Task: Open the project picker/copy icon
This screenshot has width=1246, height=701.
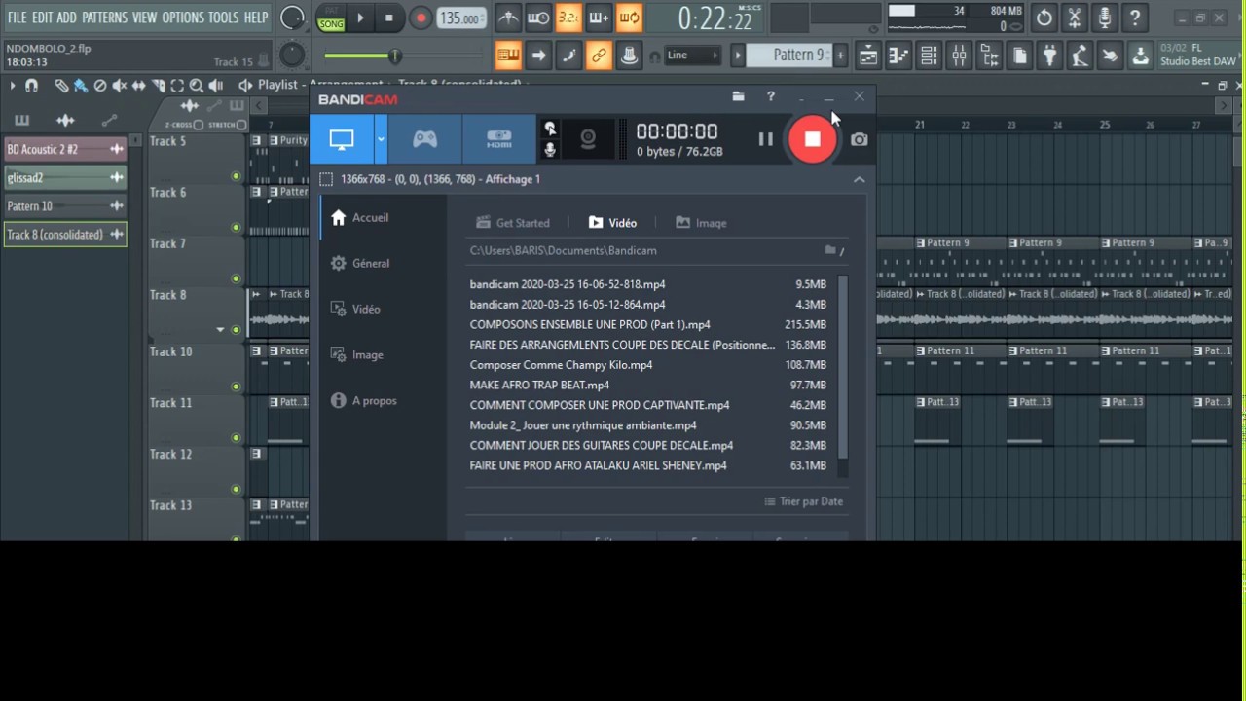Action: click(1019, 56)
